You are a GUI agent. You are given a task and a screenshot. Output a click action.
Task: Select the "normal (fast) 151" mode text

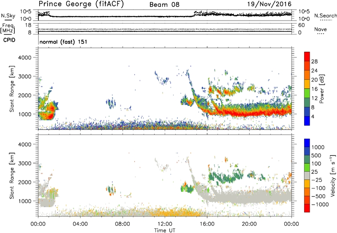tap(64, 42)
